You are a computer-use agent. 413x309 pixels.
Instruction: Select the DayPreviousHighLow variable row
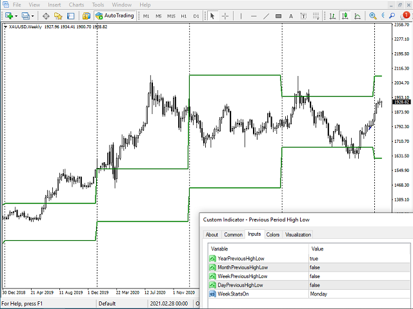coord(310,285)
